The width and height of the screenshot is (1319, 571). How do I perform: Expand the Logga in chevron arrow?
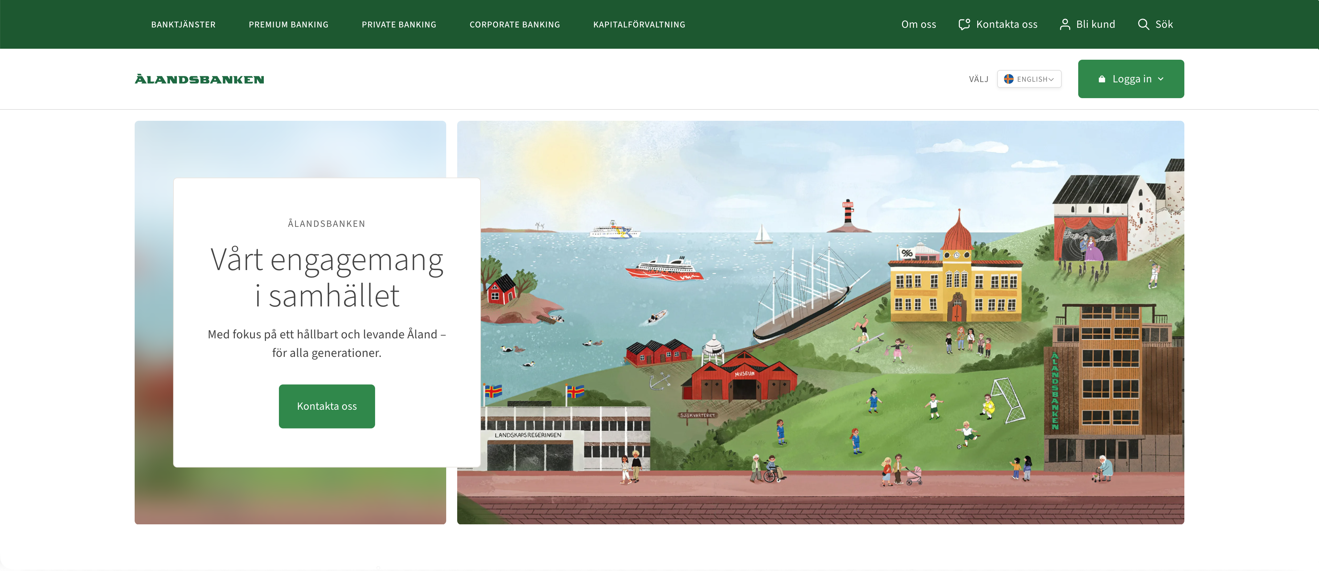pos(1161,79)
